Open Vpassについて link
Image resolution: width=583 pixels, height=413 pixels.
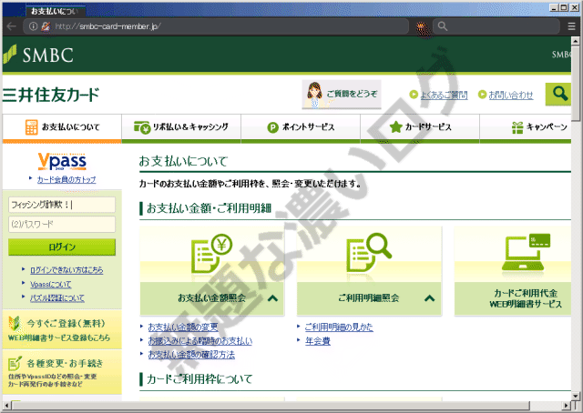click(51, 285)
